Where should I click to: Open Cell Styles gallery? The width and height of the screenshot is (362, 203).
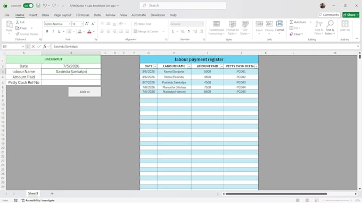pyautogui.click(x=245, y=28)
